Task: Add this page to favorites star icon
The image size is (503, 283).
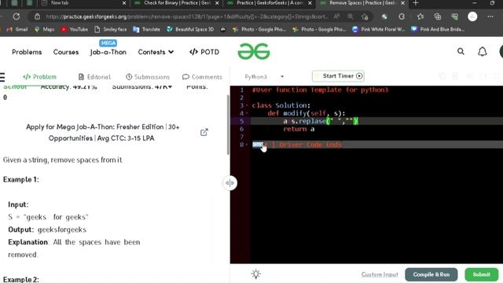Action: click(365, 17)
